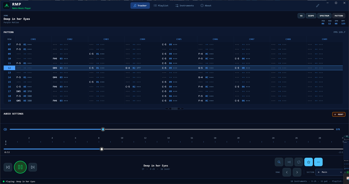Click '33 pat' in status bar

tap(324, 181)
